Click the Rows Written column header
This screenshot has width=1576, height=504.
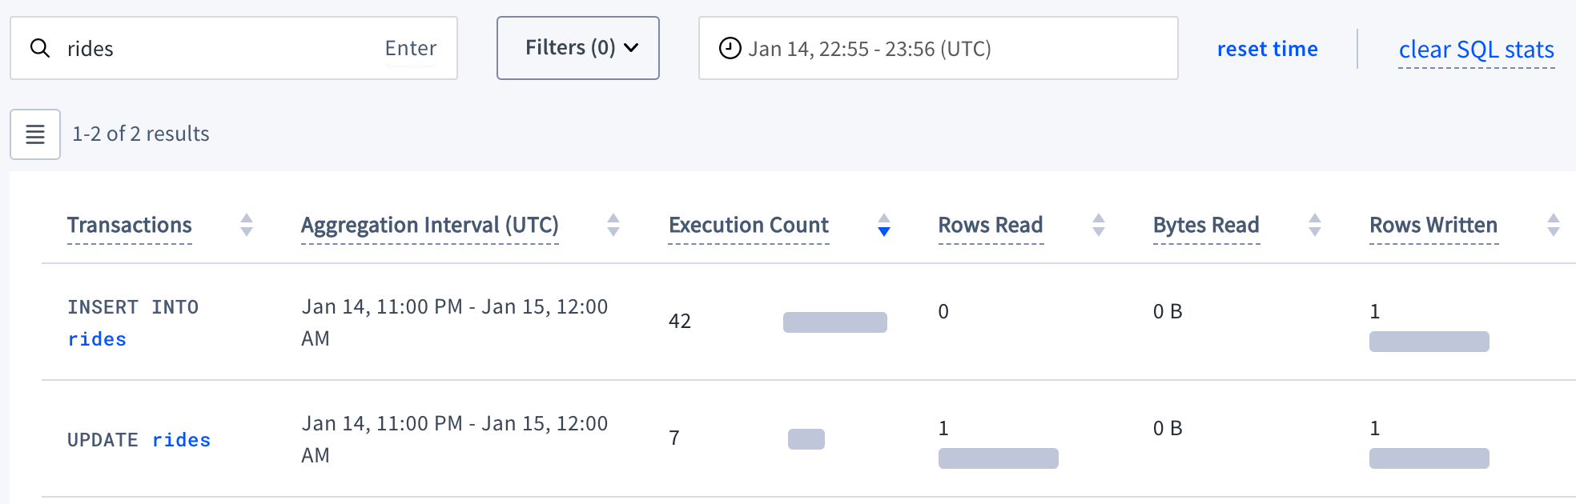tap(1433, 226)
